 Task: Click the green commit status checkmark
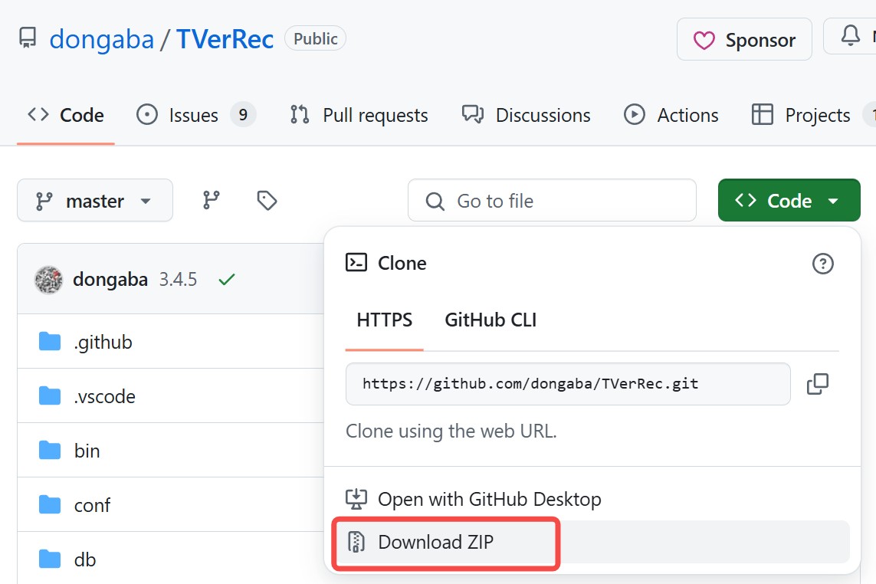226,279
